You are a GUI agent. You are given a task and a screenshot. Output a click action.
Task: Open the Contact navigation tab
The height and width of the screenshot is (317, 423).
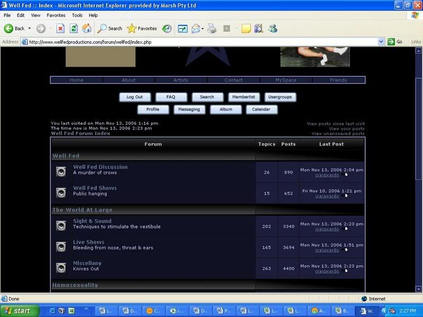(x=233, y=80)
